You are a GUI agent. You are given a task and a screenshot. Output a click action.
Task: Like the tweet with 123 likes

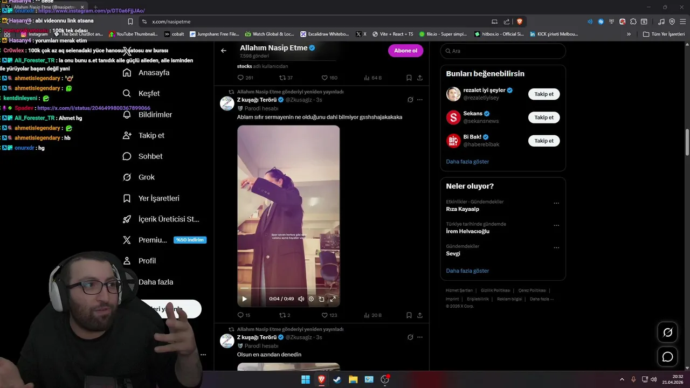click(x=329, y=315)
